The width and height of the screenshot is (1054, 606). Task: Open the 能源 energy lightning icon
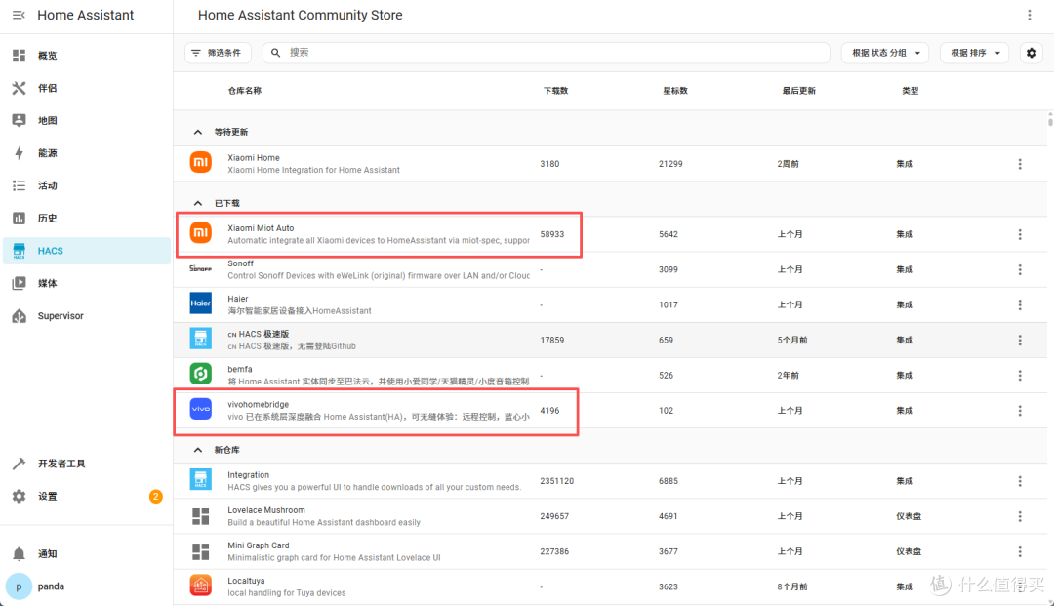click(x=19, y=153)
